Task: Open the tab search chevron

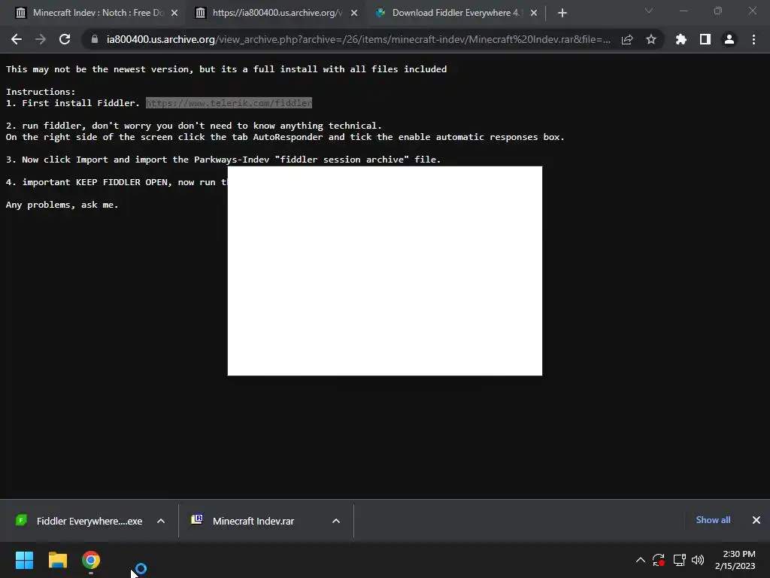Action: [649, 11]
